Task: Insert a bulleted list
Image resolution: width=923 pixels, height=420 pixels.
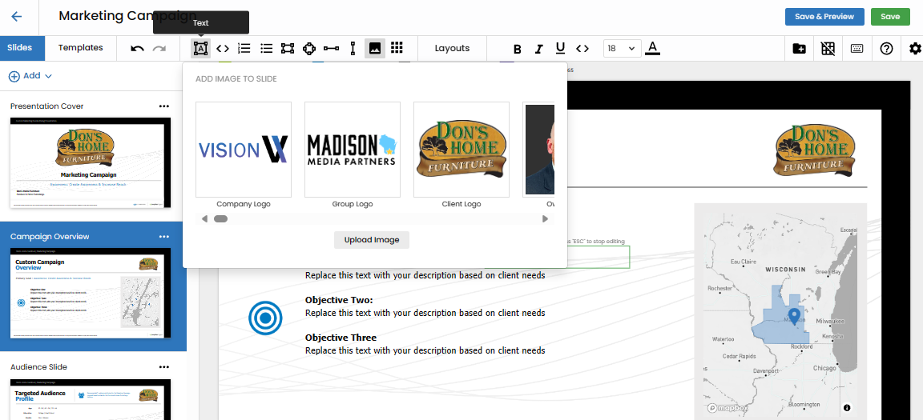Action: (x=266, y=49)
